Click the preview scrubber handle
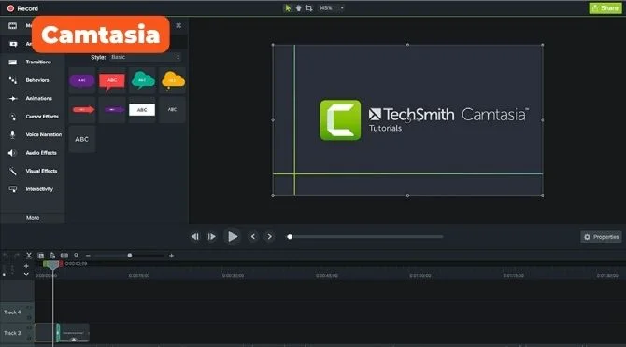Image resolution: width=626 pixels, height=347 pixels. click(x=290, y=237)
